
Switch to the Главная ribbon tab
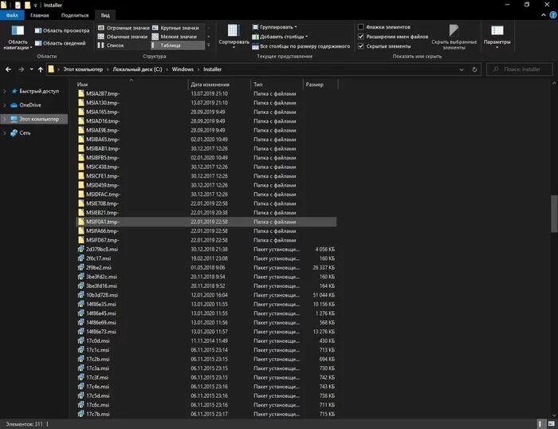[40, 15]
